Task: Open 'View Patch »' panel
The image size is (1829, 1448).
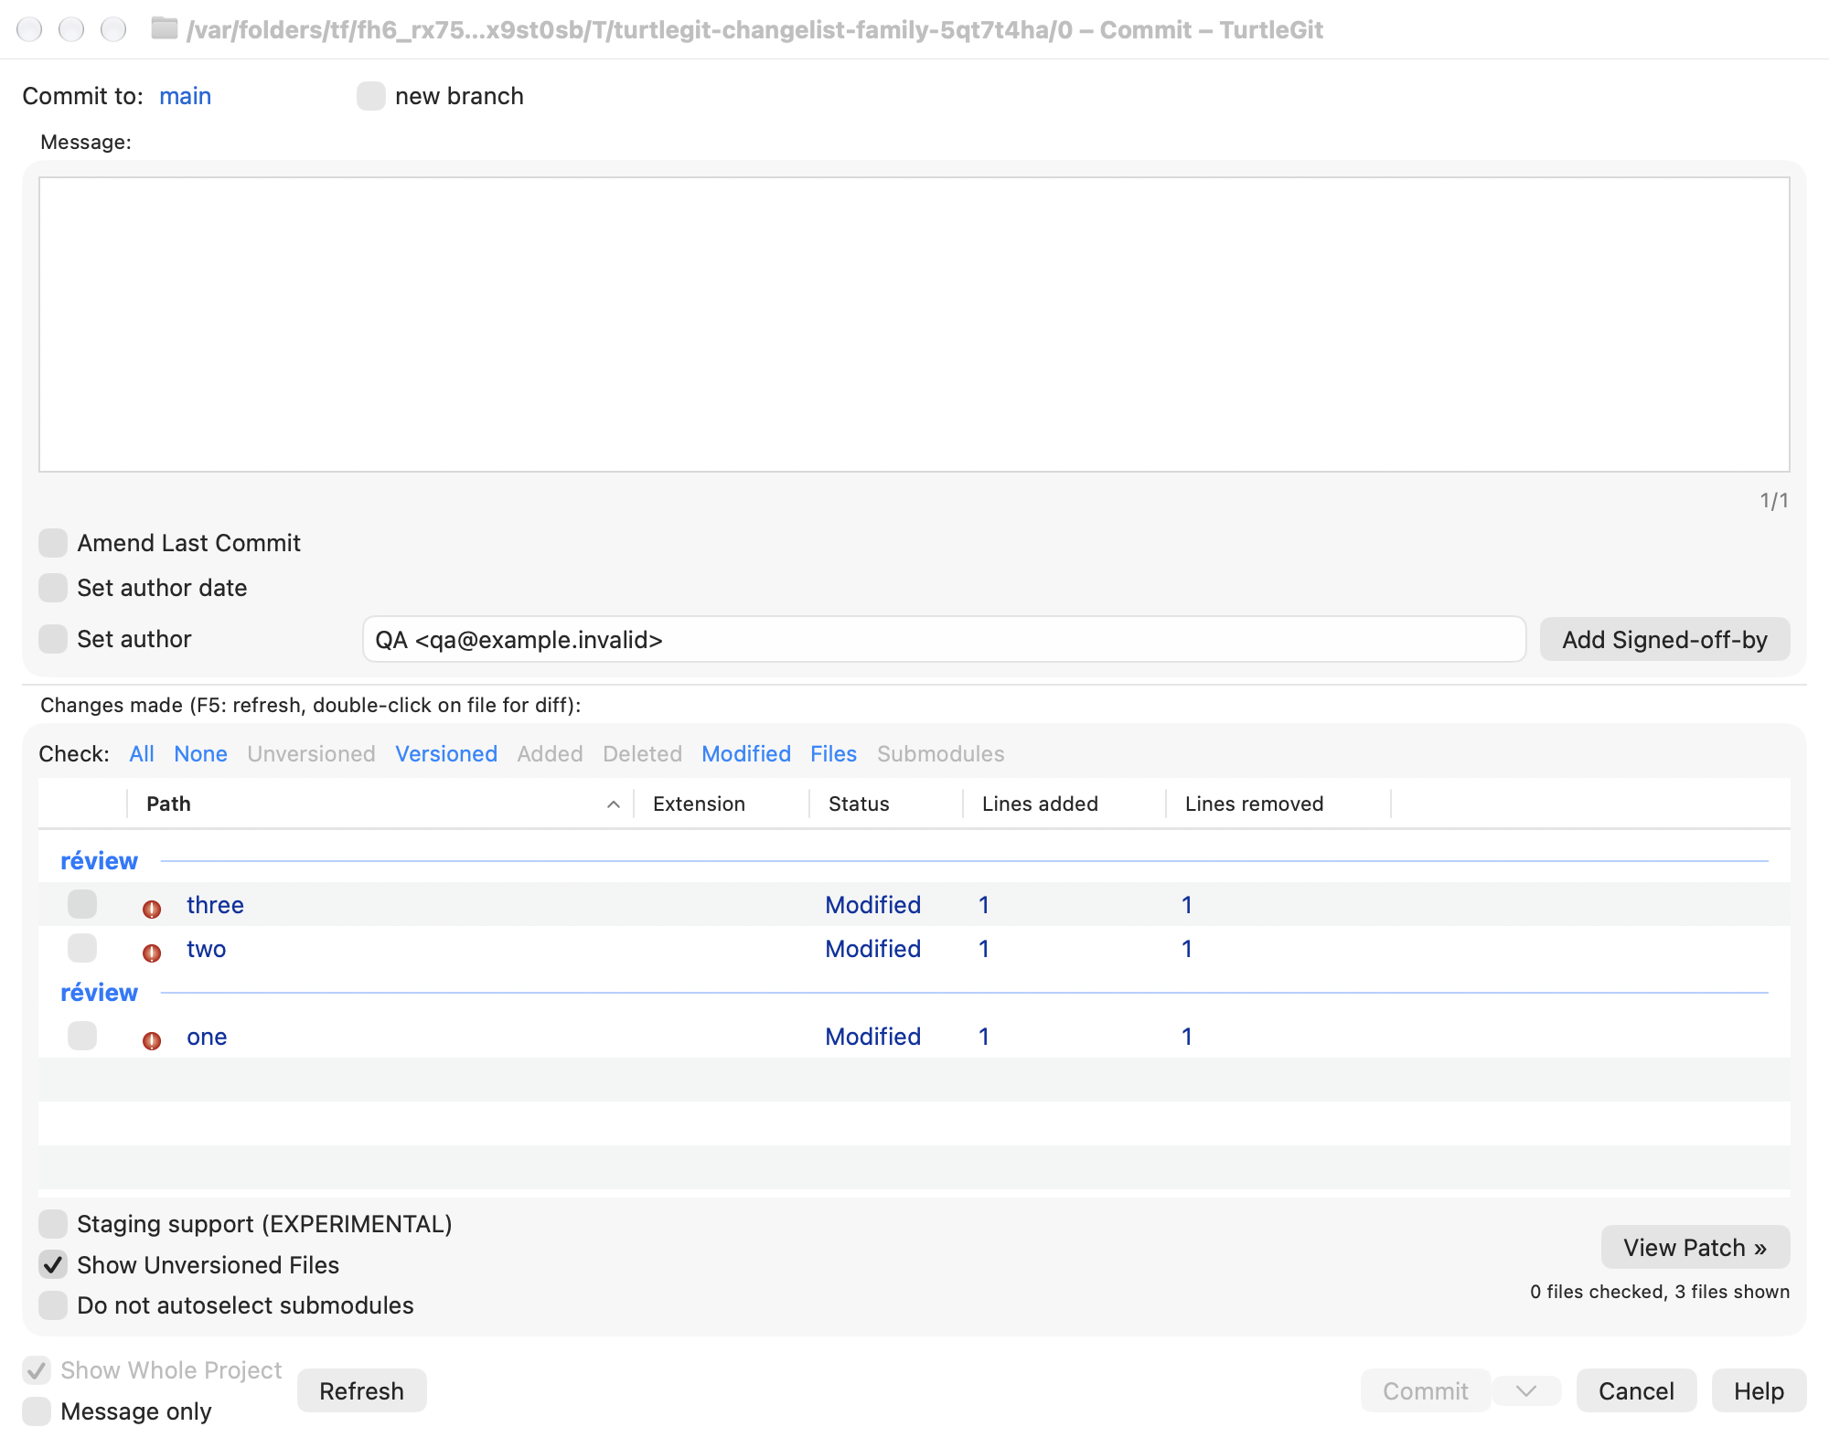Action: click(1695, 1247)
